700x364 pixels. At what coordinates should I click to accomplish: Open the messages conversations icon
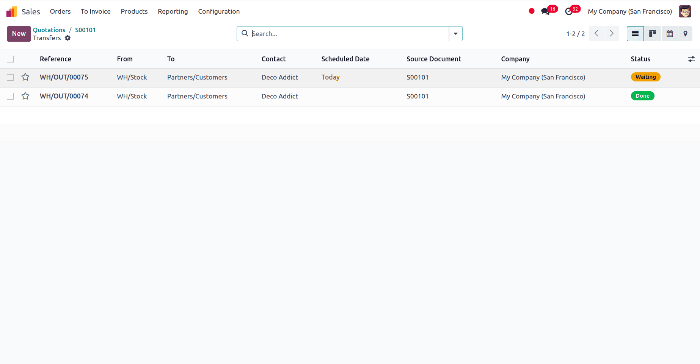pos(546,11)
